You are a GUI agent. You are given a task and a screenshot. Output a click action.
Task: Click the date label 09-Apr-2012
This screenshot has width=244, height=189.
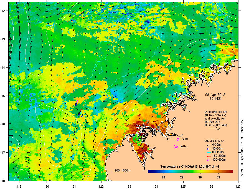tap(215, 95)
